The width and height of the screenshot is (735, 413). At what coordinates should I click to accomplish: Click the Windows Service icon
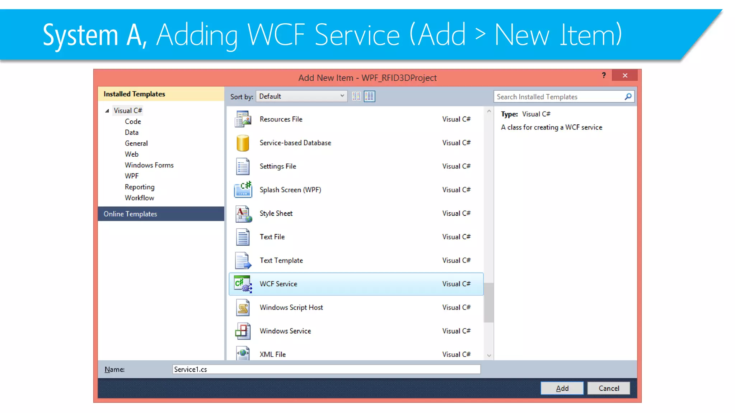pos(243,331)
